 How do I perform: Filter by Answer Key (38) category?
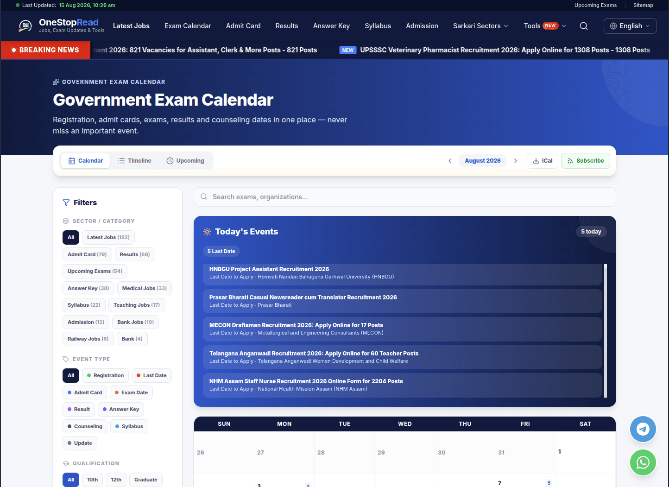(88, 288)
